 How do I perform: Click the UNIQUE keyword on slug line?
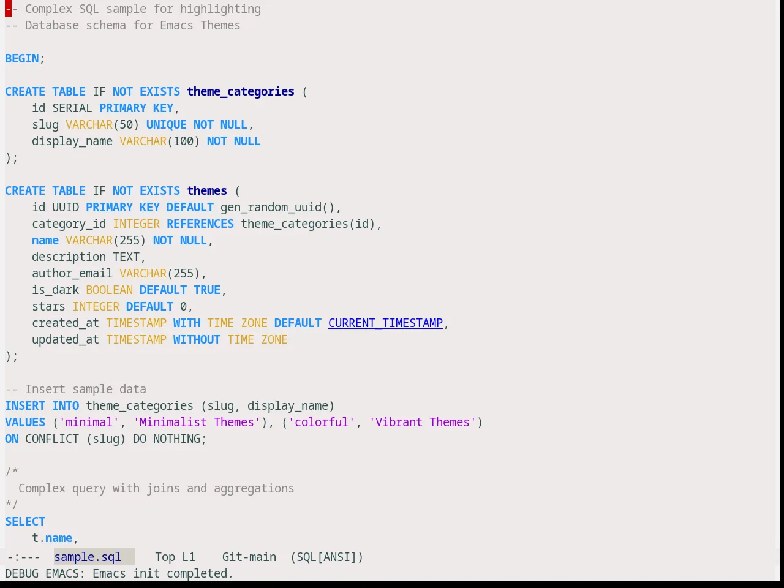[x=167, y=124]
